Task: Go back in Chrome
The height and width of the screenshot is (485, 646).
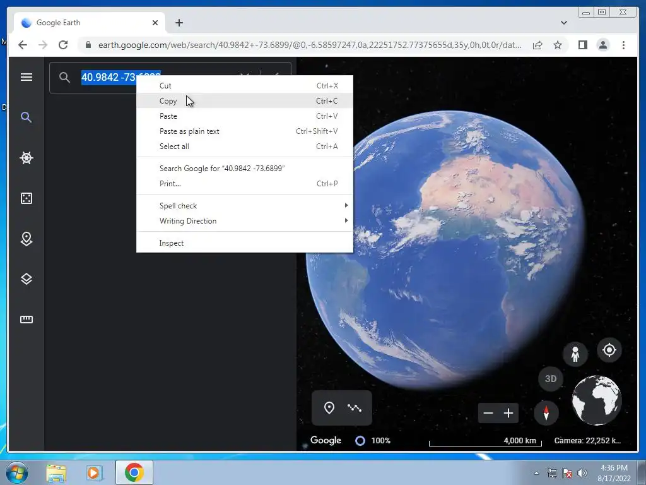Action: [23, 45]
